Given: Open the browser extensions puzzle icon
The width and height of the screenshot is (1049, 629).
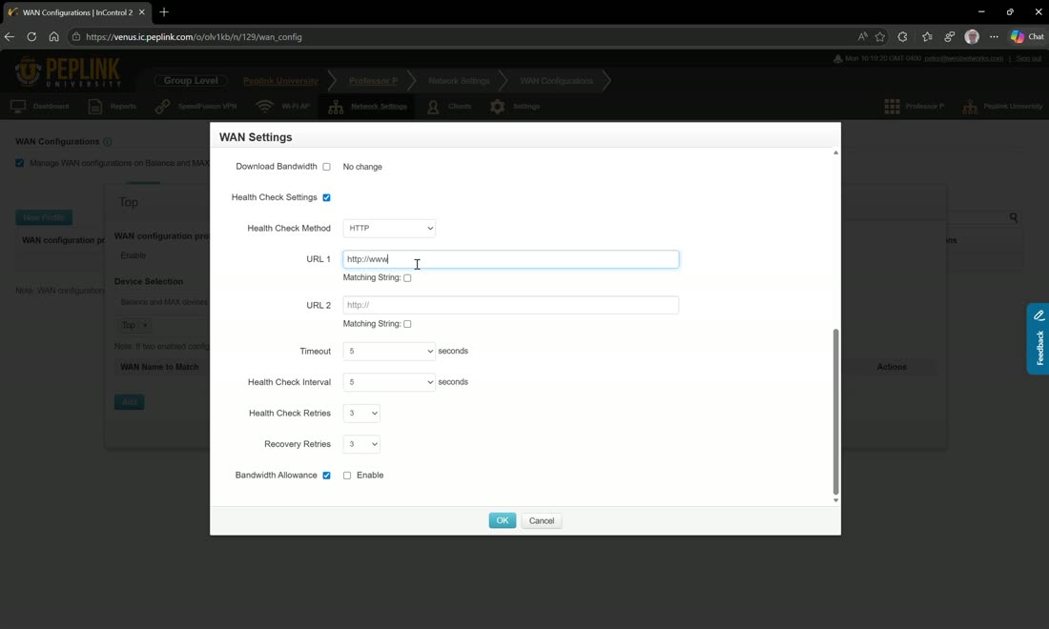Looking at the screenshot, I should 902,37.
